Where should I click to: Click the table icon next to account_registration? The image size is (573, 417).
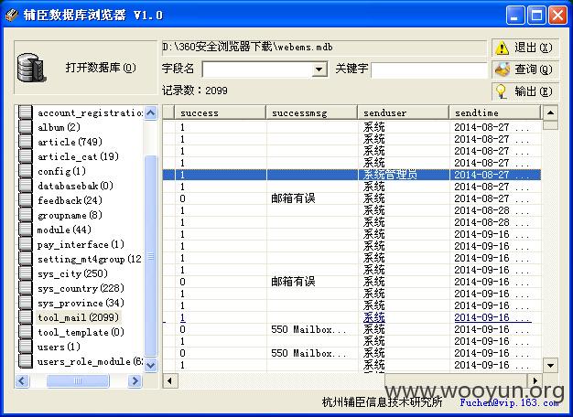[x=26, y=112]
